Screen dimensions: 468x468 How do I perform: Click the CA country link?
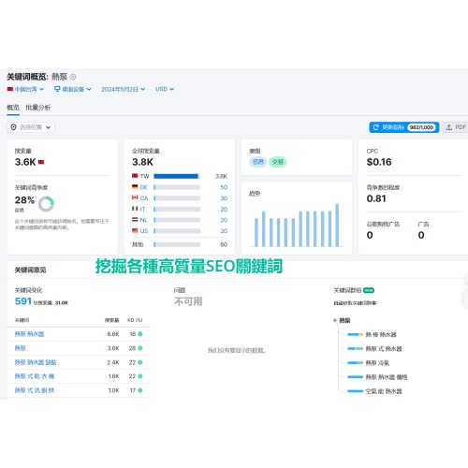[x=144, y=198]
